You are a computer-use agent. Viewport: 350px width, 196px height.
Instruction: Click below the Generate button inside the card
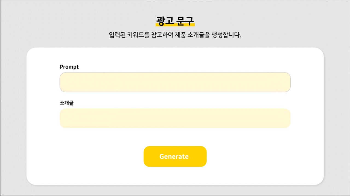175,176
